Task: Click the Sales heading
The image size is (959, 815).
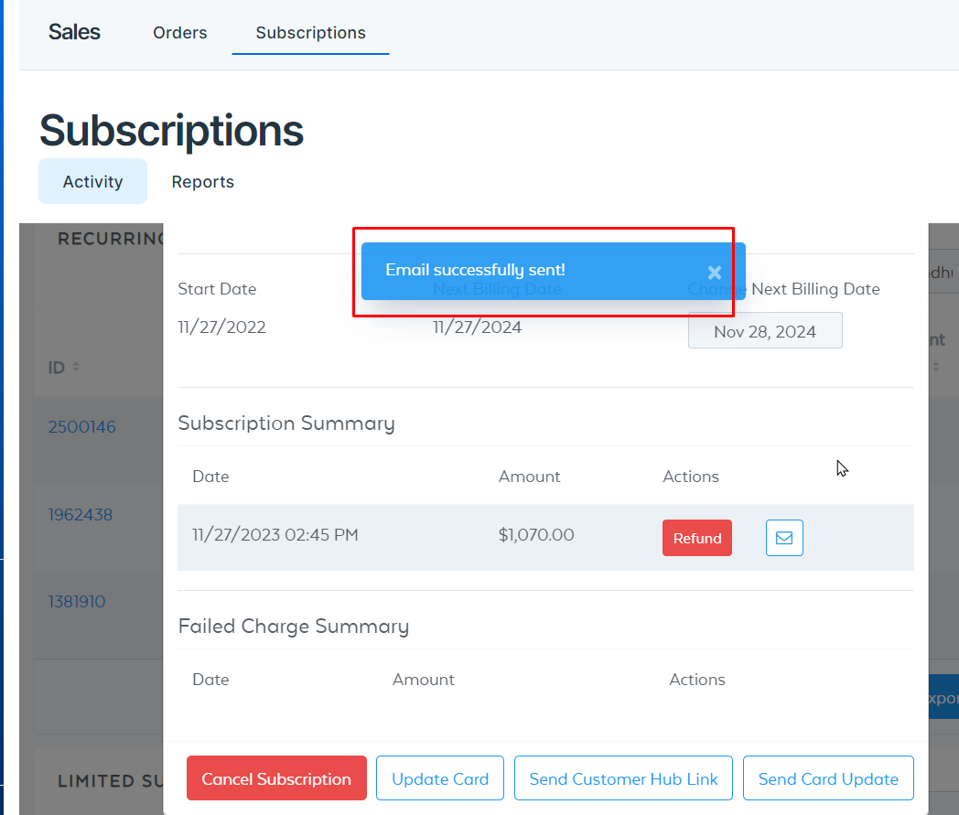Action: (74, 32)
